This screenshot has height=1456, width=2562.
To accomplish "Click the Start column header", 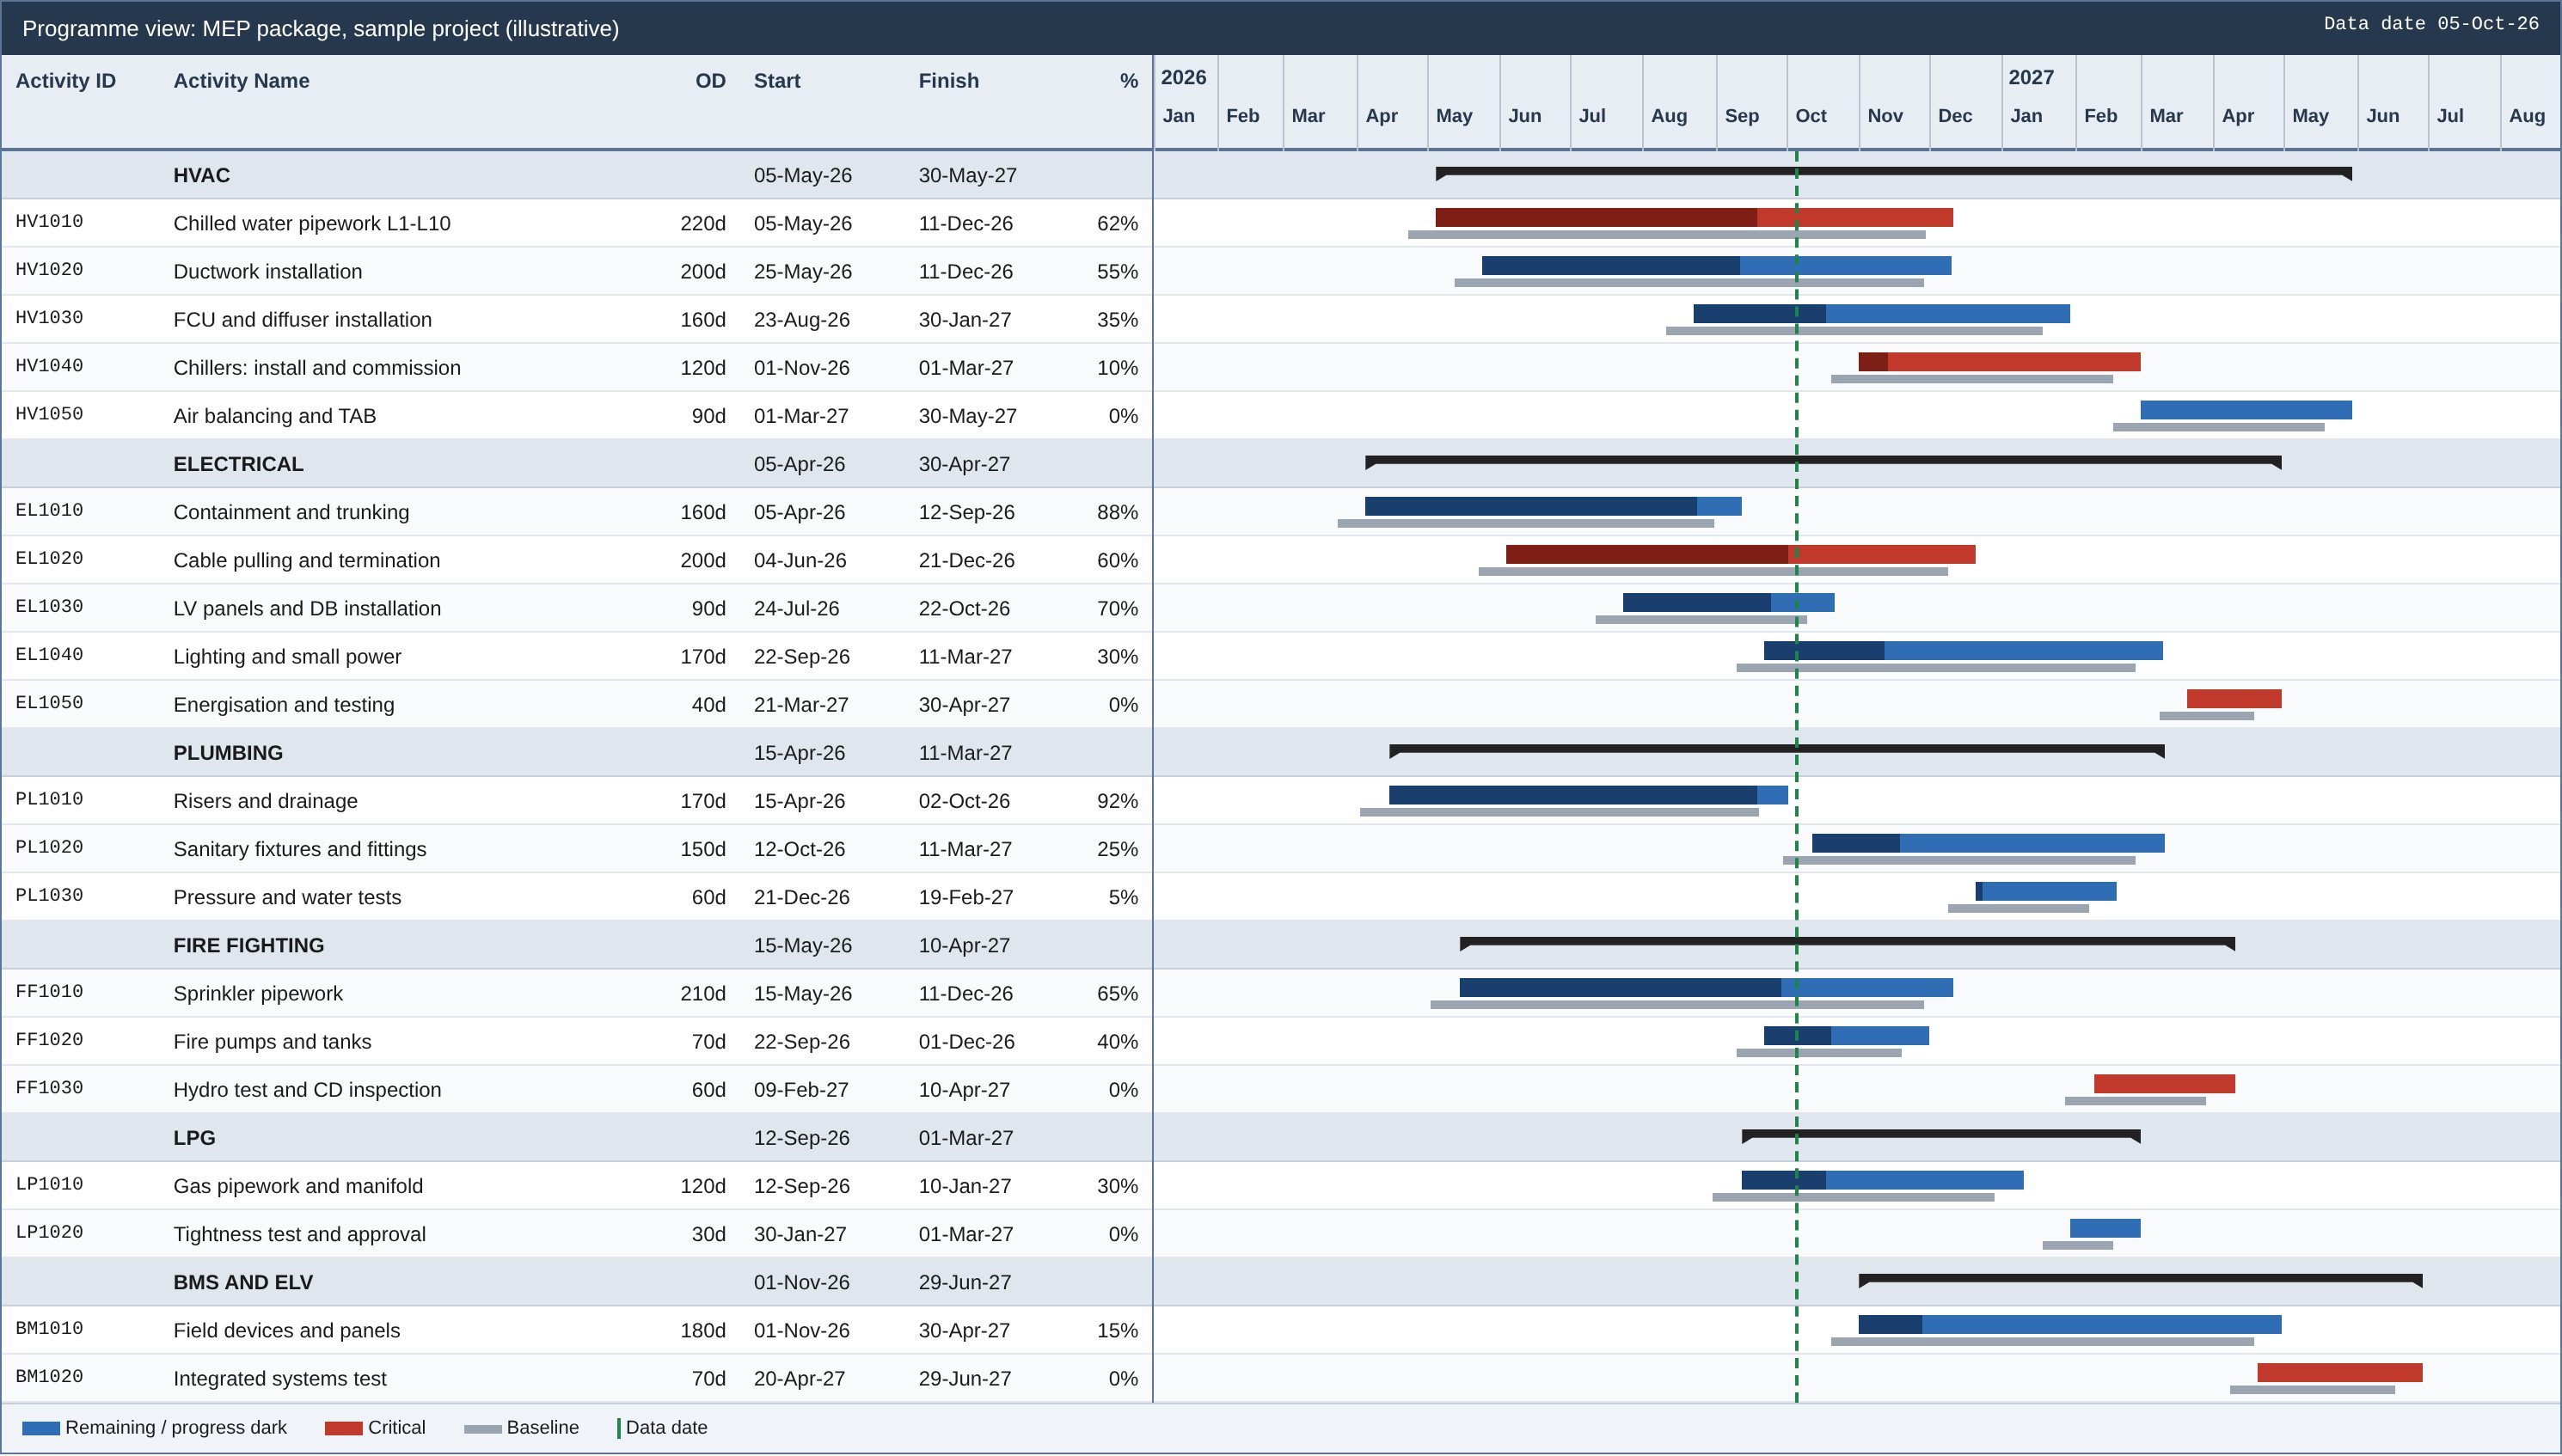I will (777, 81).
